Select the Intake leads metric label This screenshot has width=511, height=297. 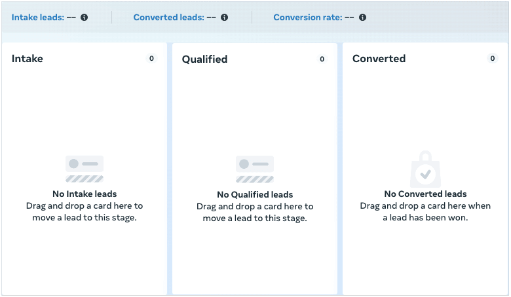click(37, 18)
